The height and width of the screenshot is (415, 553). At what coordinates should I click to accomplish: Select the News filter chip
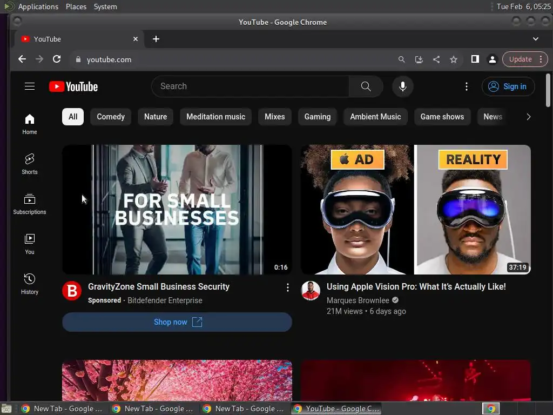click(x=493, y=117)
